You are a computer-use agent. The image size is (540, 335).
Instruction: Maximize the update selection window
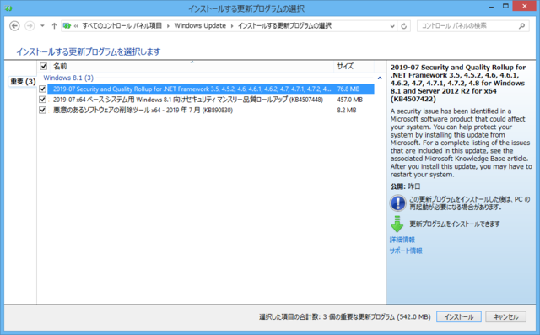pos(505,6)
